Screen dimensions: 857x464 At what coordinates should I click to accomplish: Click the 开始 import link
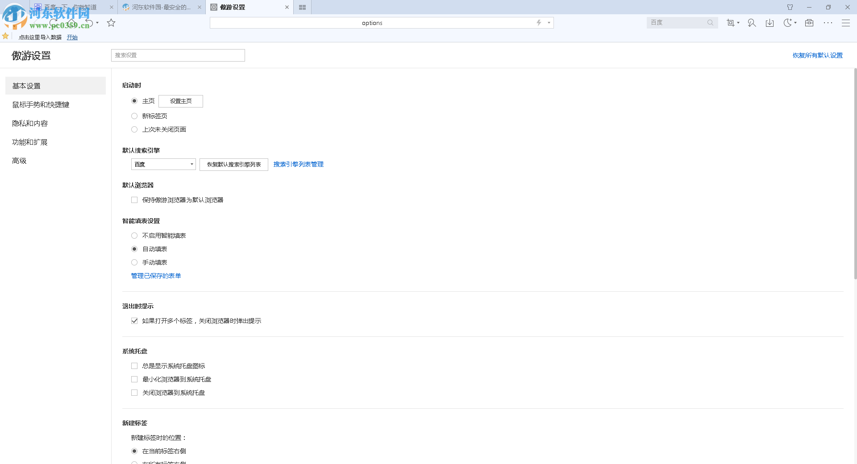point(72,37)
